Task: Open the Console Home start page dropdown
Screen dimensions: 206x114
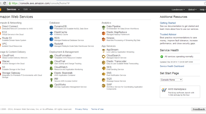Action: click(171, 80)
